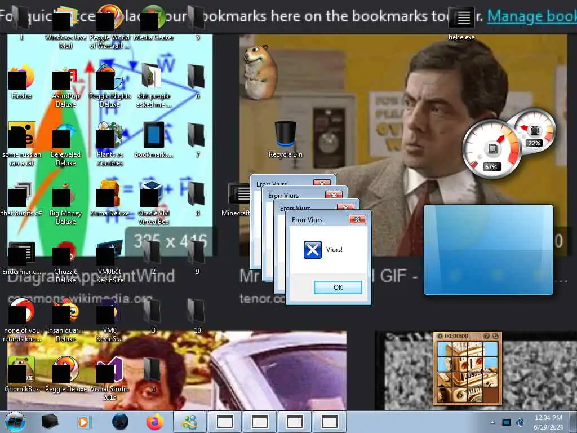Select the Peggle World of Warcraft shortcut
Screen dimensions: 577x433
[110, 28]
